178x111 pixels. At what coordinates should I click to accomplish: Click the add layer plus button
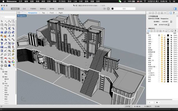click(x=150, y=102)
